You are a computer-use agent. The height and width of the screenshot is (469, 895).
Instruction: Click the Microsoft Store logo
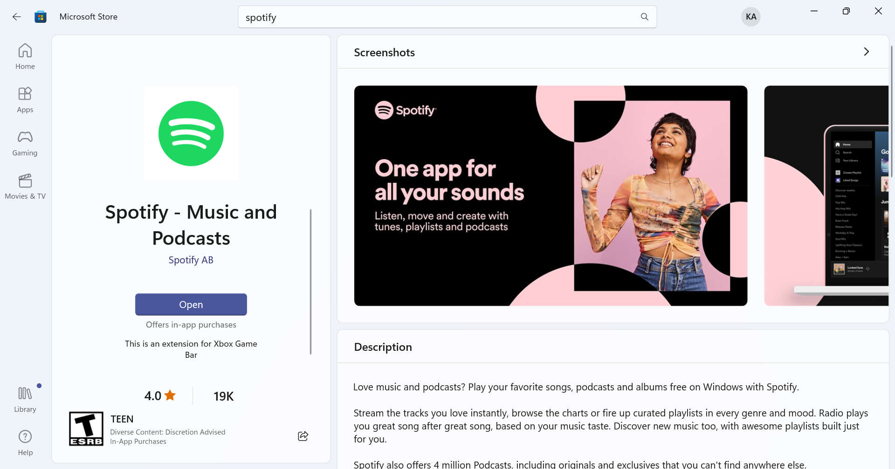tap(41, 16)
